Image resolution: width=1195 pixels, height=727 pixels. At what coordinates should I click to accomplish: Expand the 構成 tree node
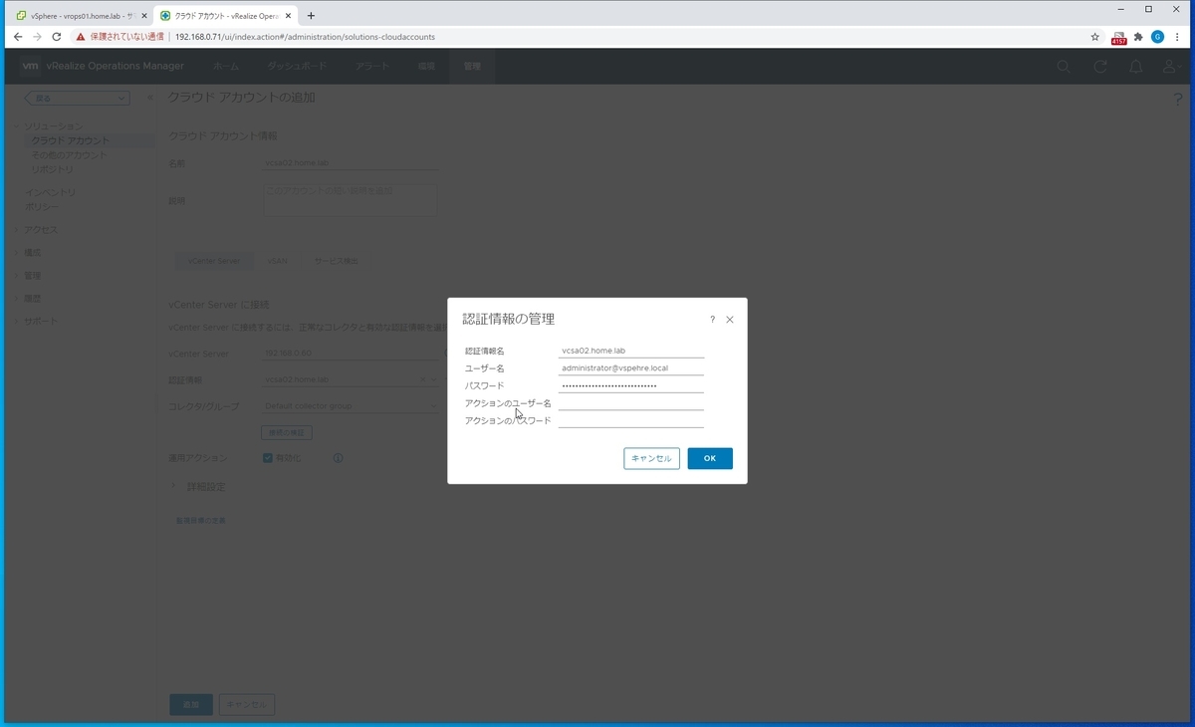[17, 253]
